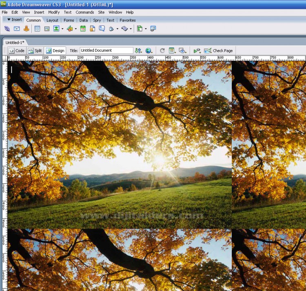
Task: Insert a Table using the toolbar icon
Action: 38,29
